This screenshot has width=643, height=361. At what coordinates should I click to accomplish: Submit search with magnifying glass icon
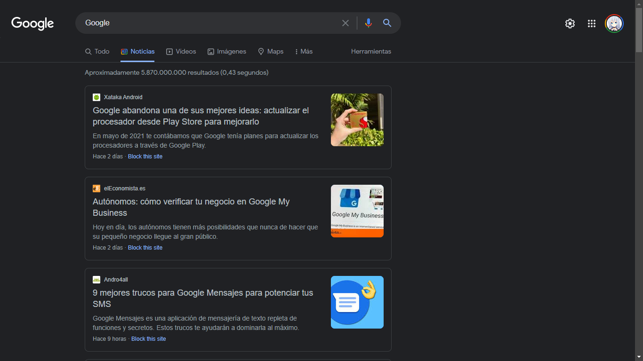click(387, 23)
